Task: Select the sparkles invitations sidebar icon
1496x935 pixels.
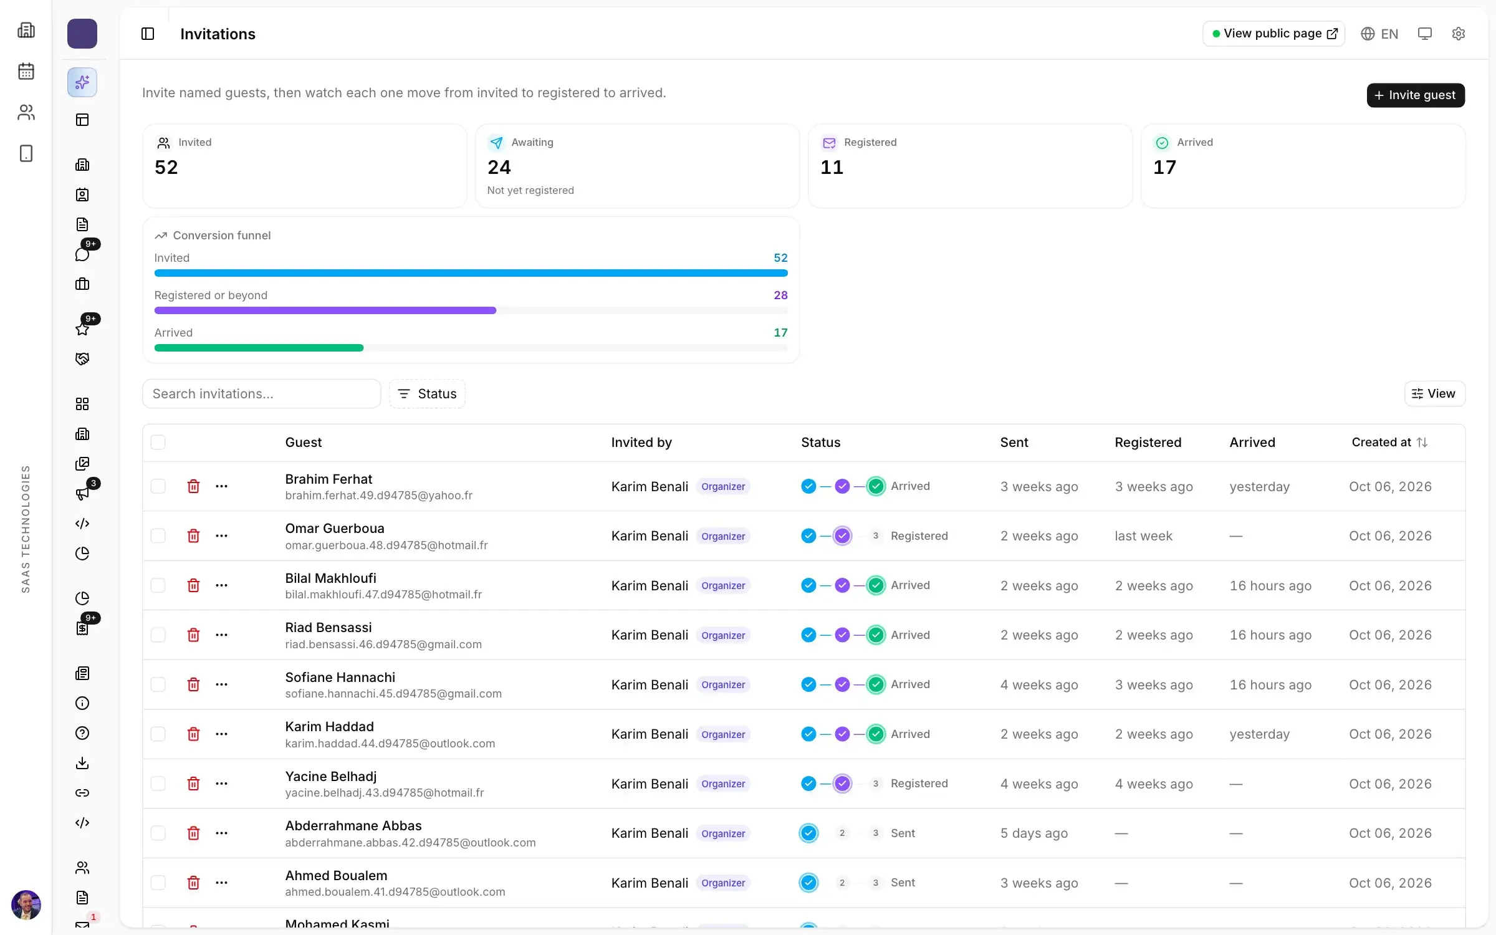Action: (x=82, y=82)
